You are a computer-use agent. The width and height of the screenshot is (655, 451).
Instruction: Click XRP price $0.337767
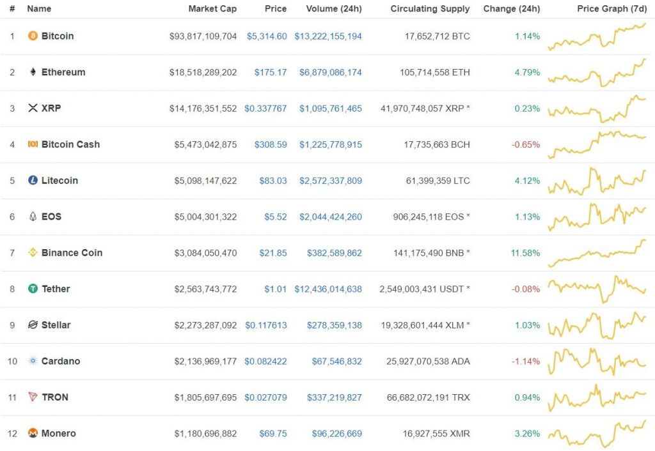(x=265, y=109)
